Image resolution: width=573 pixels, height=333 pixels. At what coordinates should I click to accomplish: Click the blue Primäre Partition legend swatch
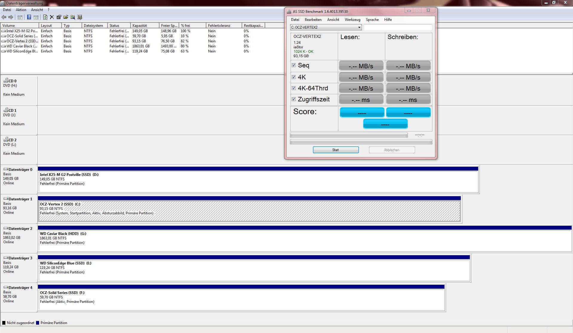[38, 323]
